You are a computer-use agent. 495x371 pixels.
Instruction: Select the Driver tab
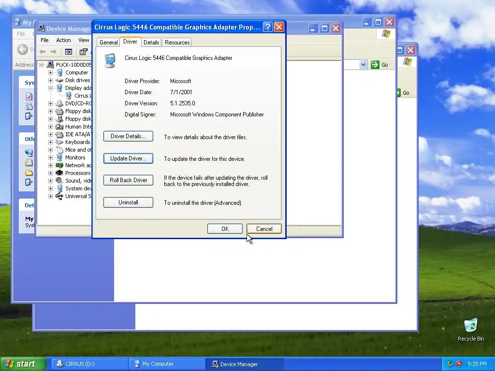tap(130, 42)
